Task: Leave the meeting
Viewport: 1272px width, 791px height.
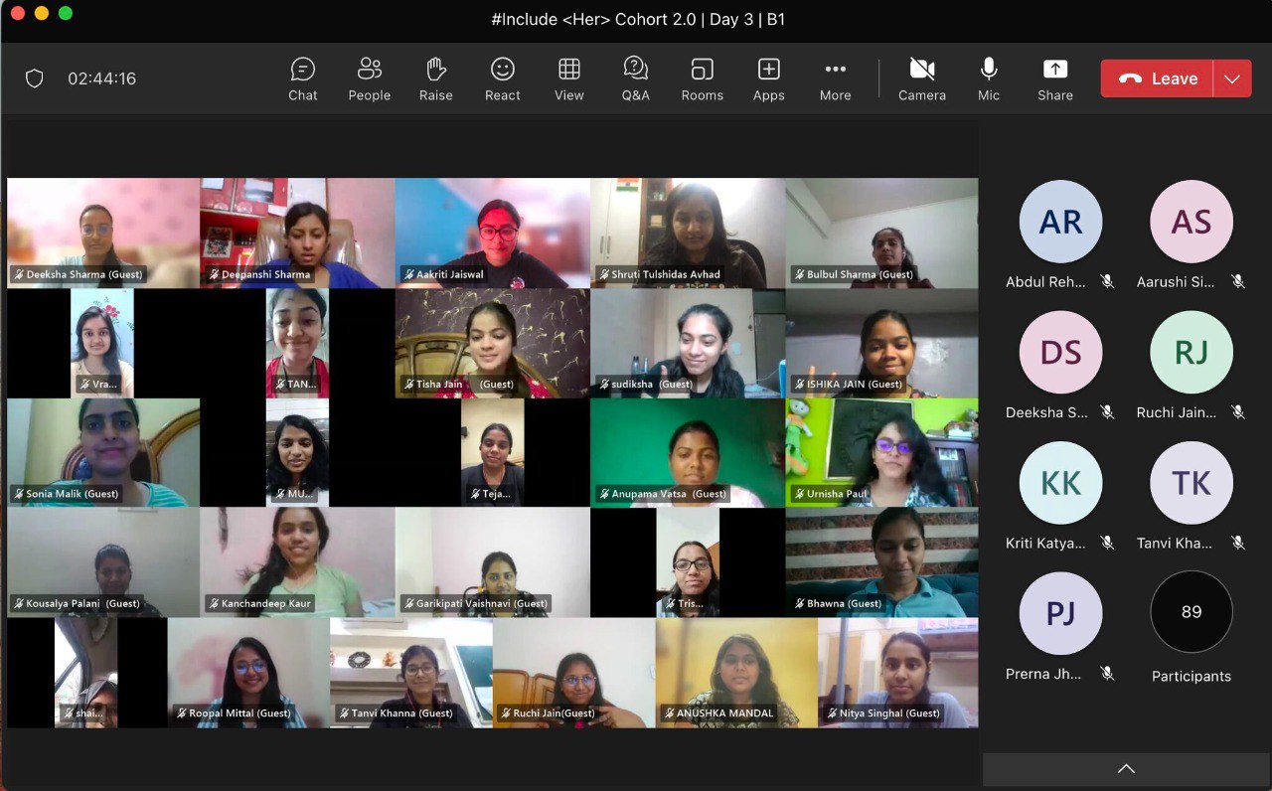Action: coord(1157,79)
